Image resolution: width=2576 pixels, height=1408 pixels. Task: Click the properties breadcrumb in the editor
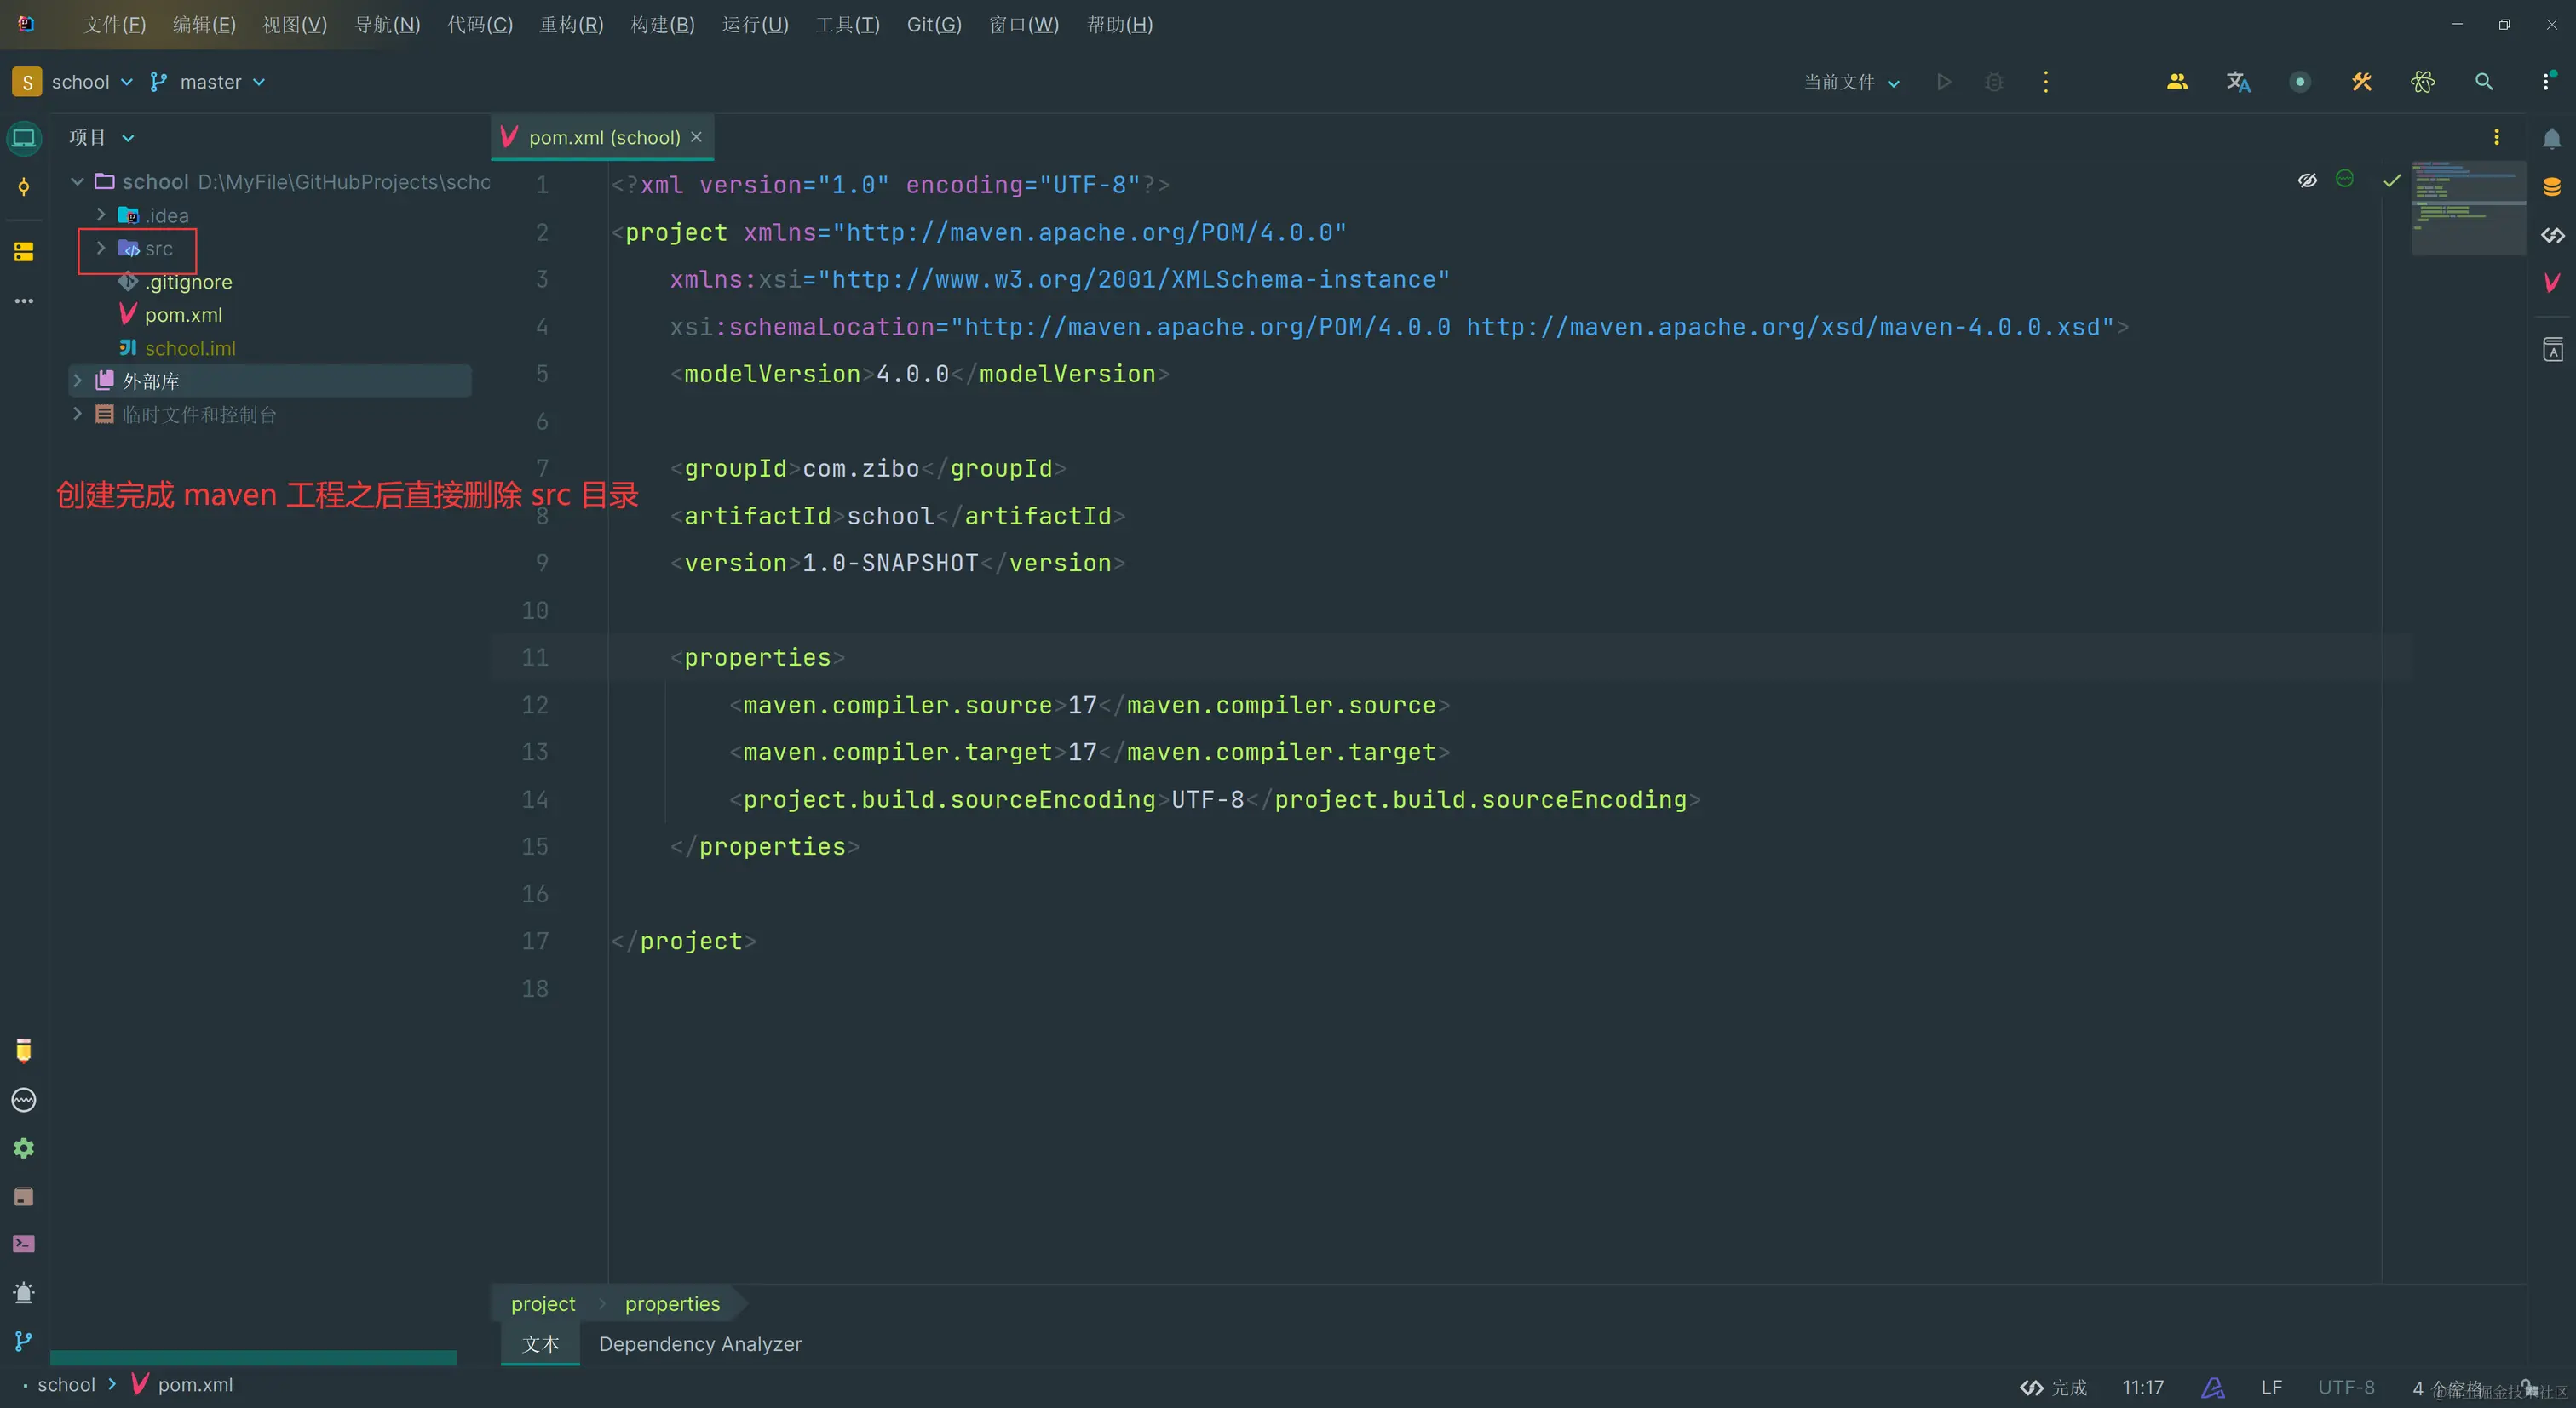coord(672,1304)
